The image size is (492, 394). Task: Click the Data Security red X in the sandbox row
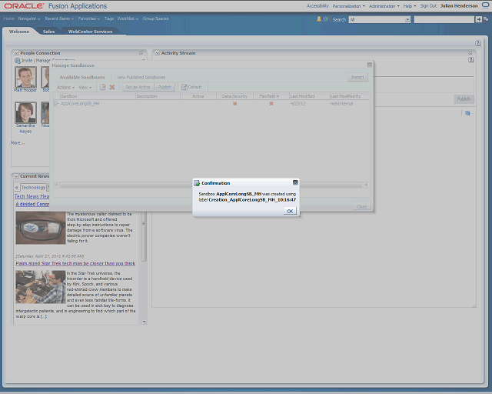point(234,103)
